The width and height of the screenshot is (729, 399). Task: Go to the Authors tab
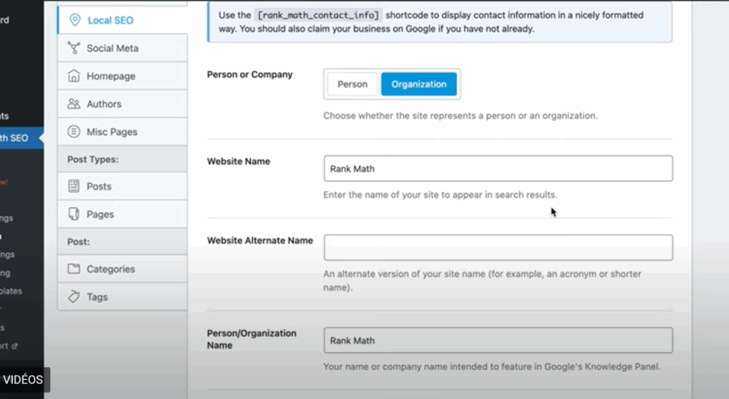[x=122, y=104]
